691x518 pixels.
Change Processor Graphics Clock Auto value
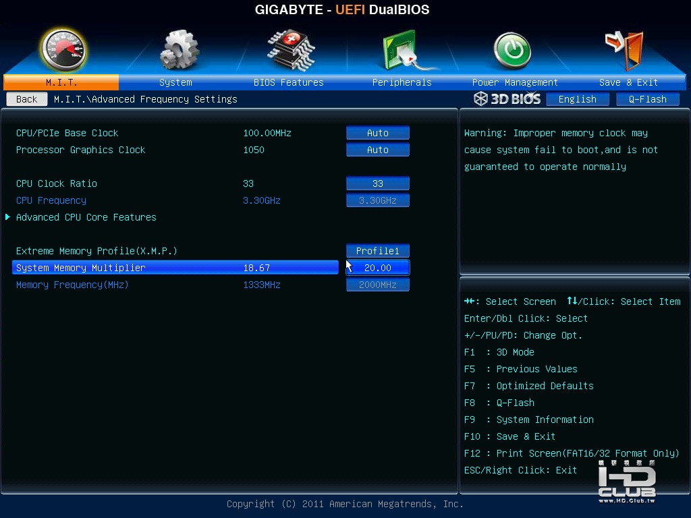coord(378,150)
